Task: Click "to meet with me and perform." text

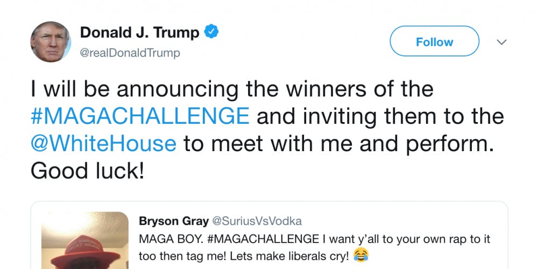Action: tap(337, 143)
